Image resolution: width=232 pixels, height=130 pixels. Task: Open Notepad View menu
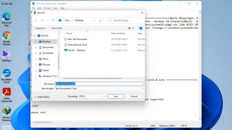(55, 8)
